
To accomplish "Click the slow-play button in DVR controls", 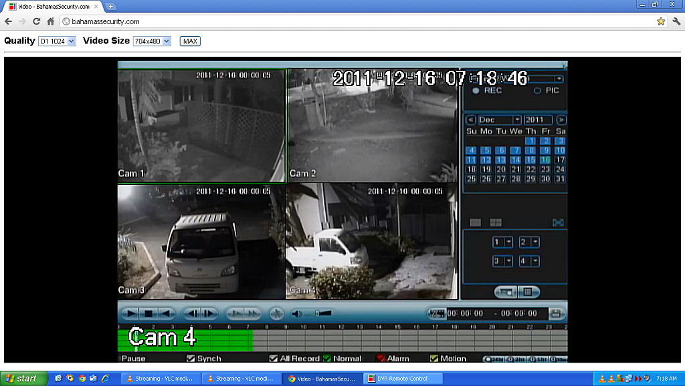I will click(x=235, y=313).
